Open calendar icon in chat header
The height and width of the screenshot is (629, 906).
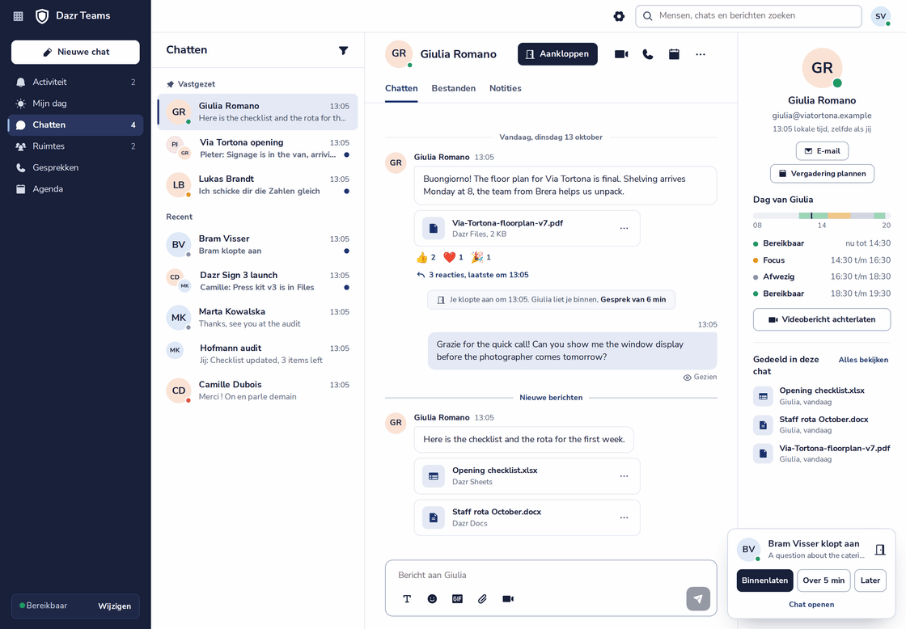click(x=674, y=54)
